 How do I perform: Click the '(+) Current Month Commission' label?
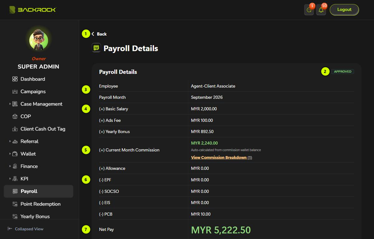(x=129, y=150)
